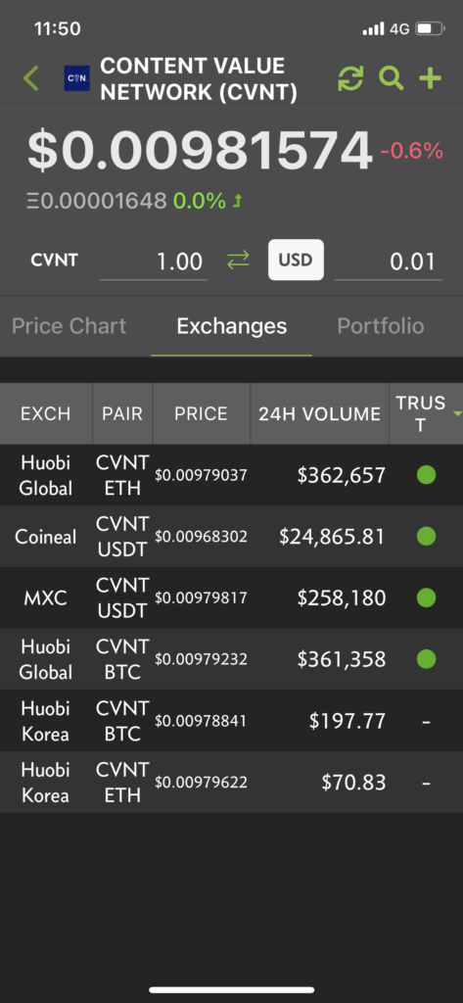Sort by 24H VOLUME header
Viewport: 463px width, 1003px height.
point(319,414)
